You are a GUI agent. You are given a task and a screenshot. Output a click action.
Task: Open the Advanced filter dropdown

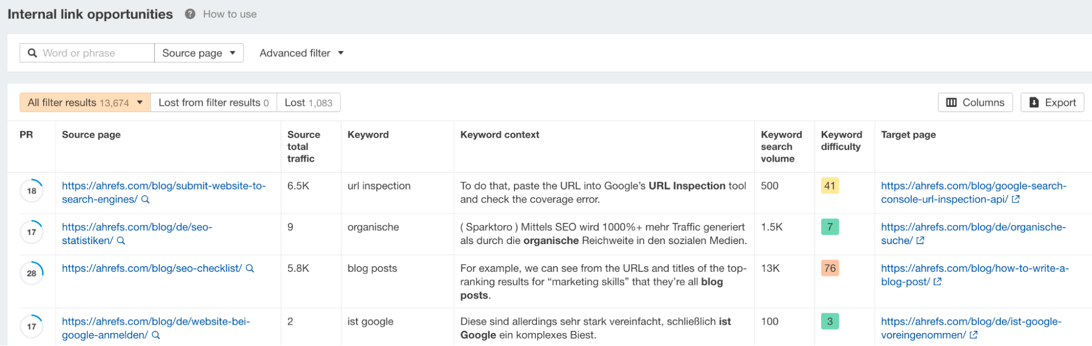(301, 52)
